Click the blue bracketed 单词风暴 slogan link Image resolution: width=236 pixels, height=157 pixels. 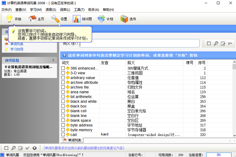click(84, 148)
